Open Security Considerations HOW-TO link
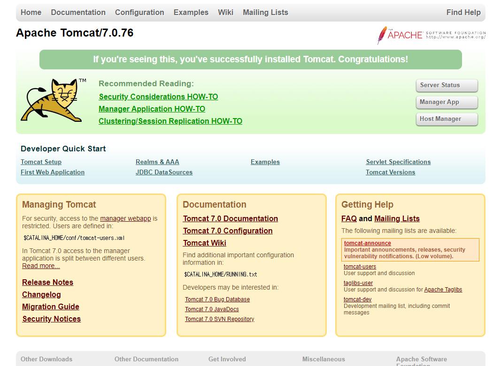This screenshot has width=493, height=366. [x=159, y=97]
